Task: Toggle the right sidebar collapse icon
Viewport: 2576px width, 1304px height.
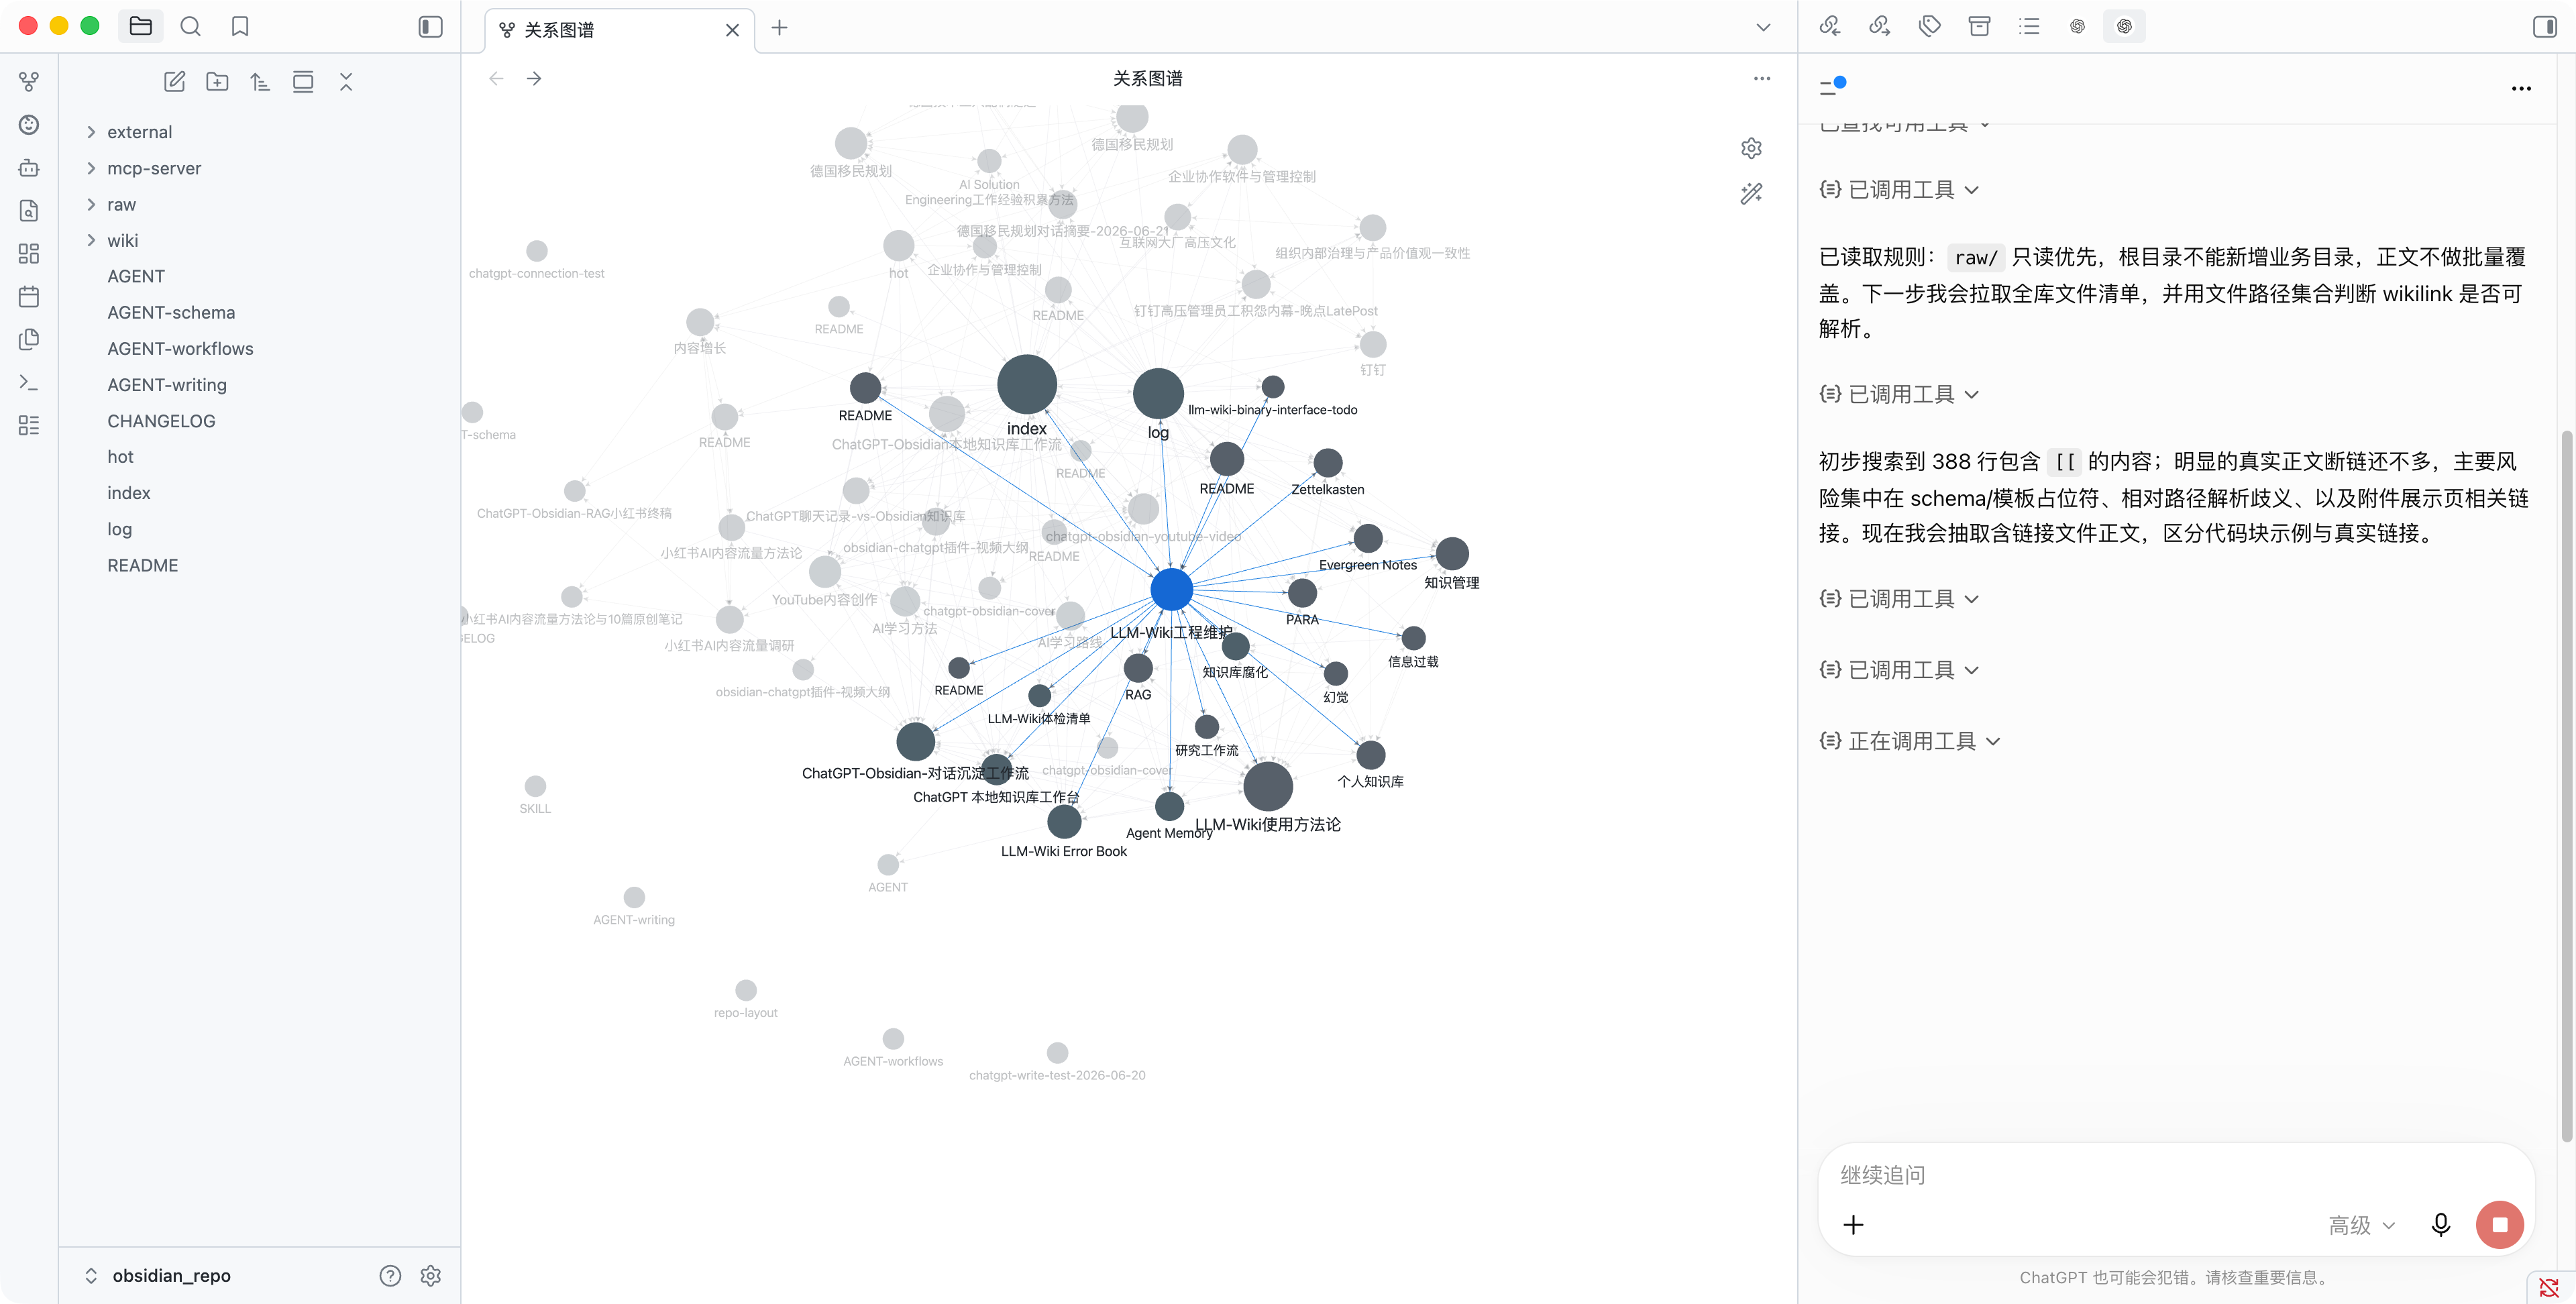Action: (x=2545, y=27)
